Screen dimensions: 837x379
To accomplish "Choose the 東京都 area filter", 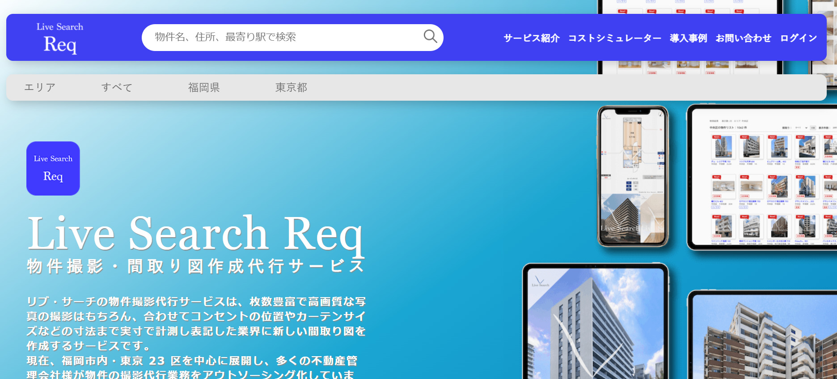I will click(291, 88).
